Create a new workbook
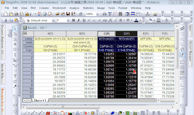The width and height of the screenshot is (194, 115). pos(16,14)
